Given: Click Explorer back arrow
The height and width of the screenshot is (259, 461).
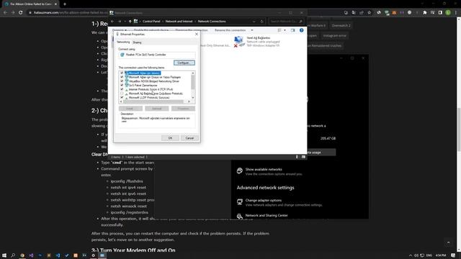Looking at the screenshot, I should [112, 22].
